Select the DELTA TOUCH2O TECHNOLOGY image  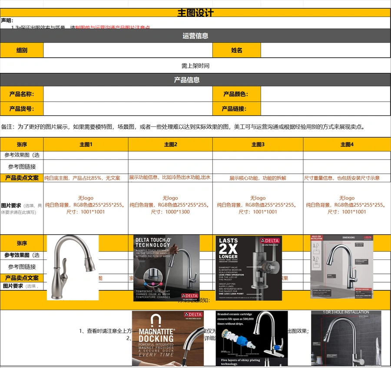(x=166, y=268)
